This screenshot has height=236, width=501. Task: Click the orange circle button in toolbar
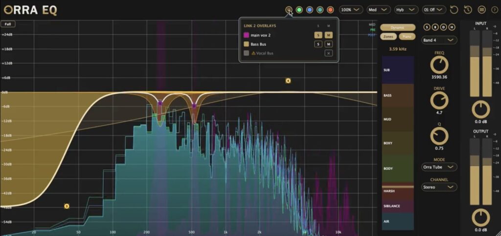click(x=330, y=10)
